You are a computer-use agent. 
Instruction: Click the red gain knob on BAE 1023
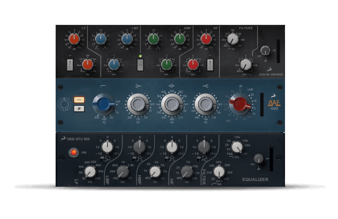tap(240, 104)
